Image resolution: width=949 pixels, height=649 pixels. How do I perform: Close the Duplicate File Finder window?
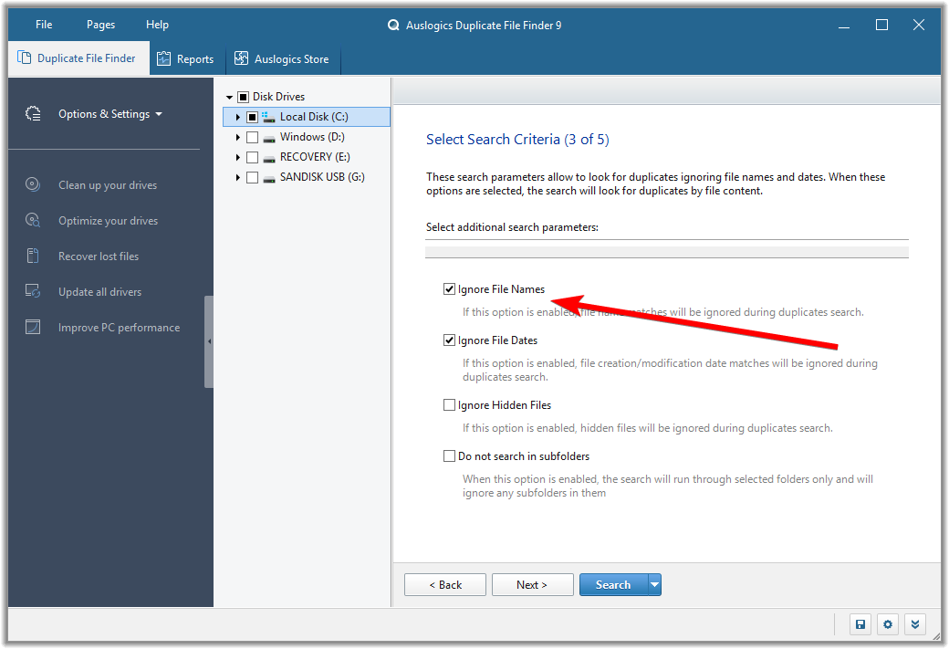click(x=919, y=25)
